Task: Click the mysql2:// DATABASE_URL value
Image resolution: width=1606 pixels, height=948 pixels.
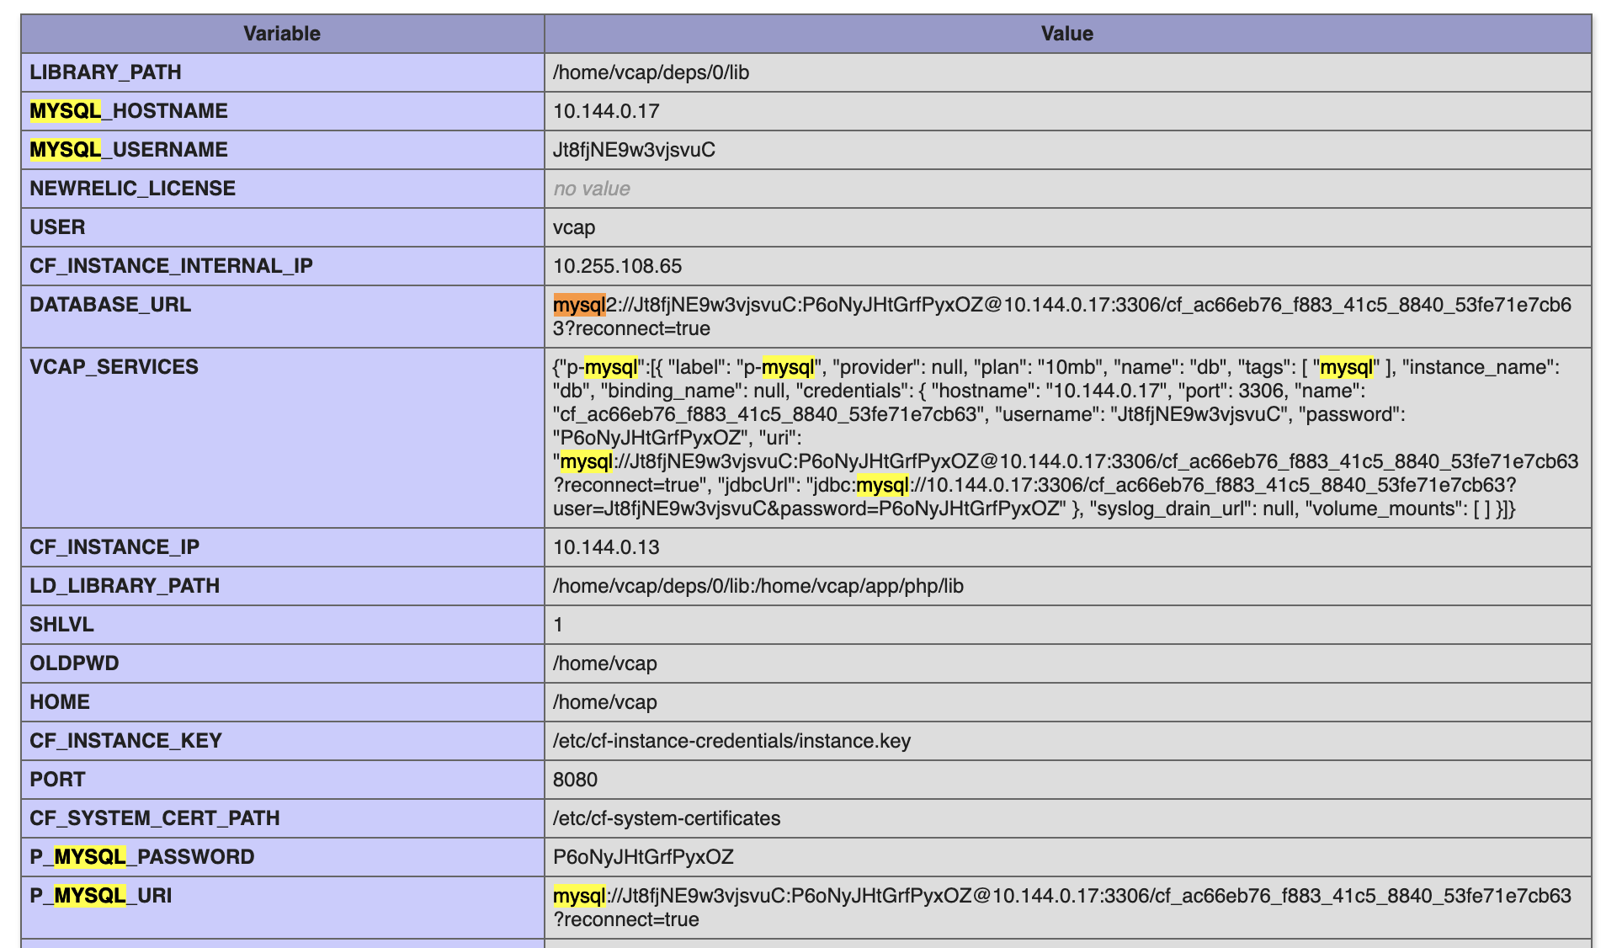Action: coord(1062,317)
